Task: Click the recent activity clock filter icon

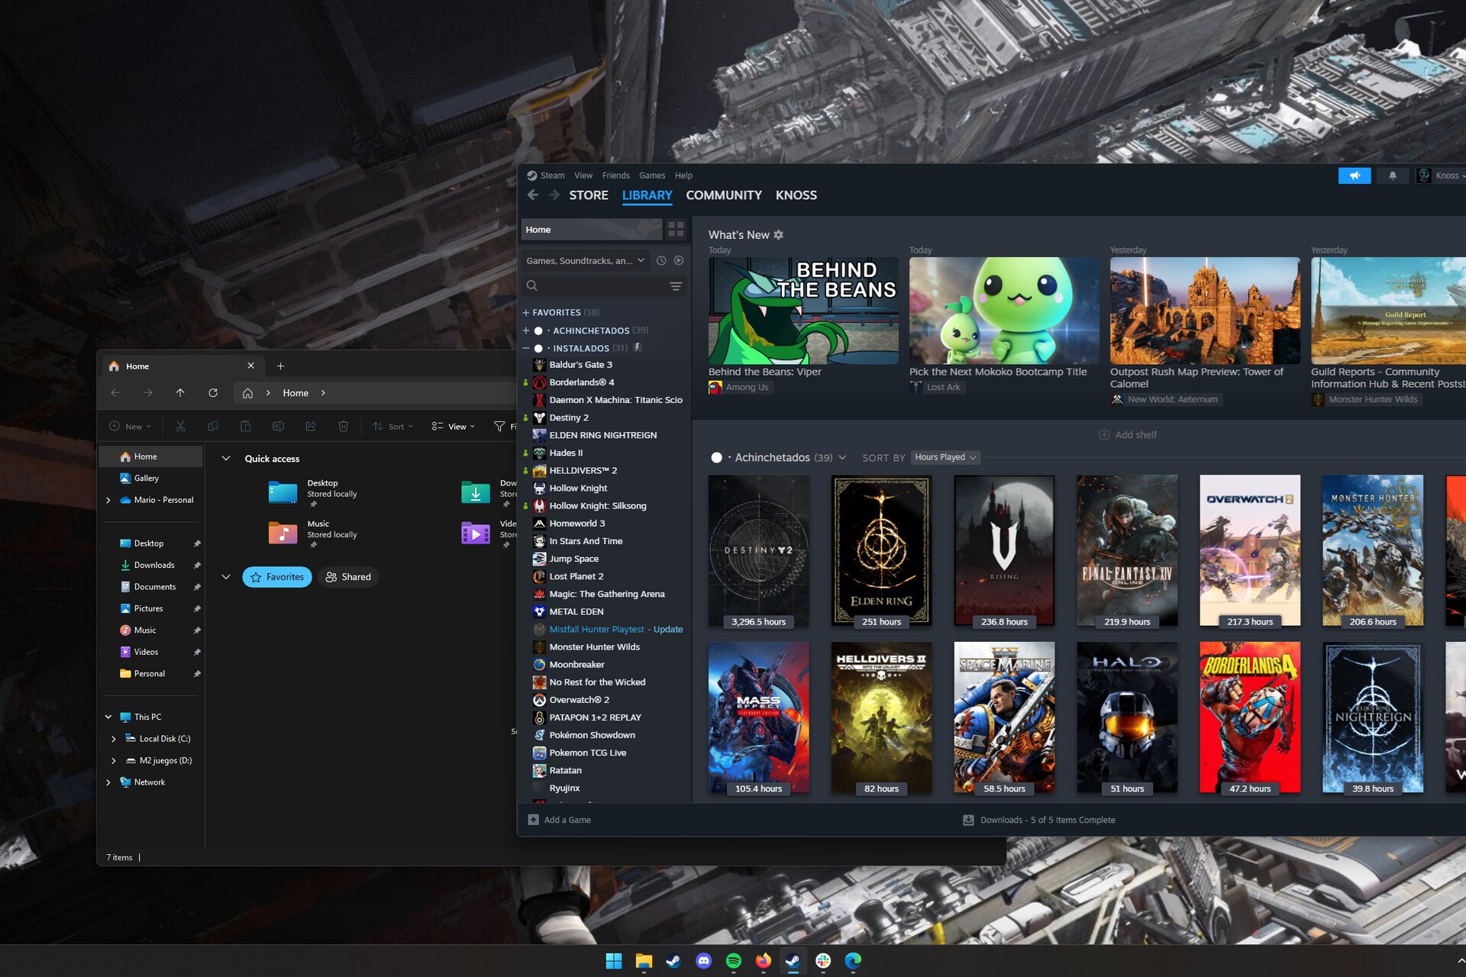Action: pyautogui.click(x=661, y=260)
